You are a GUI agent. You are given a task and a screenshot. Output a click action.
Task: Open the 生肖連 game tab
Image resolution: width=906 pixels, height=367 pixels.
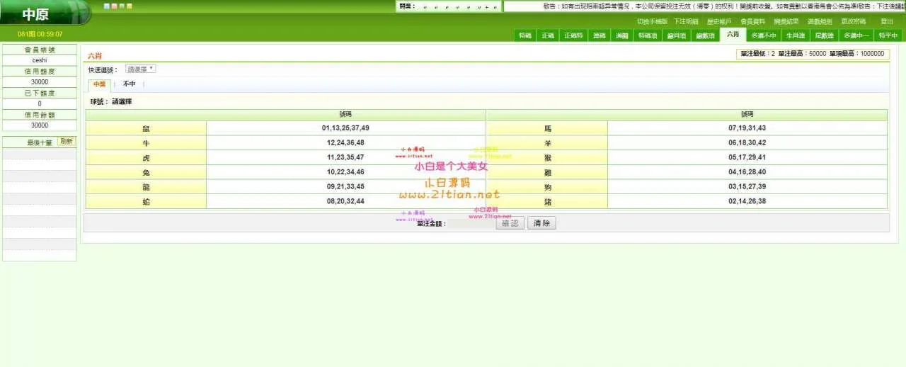(796, 35)
